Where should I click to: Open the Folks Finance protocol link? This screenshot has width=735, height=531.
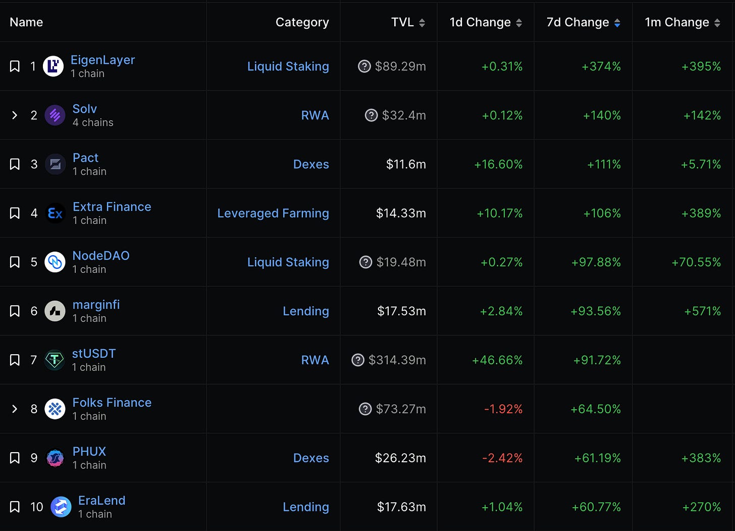coord(112,403)
